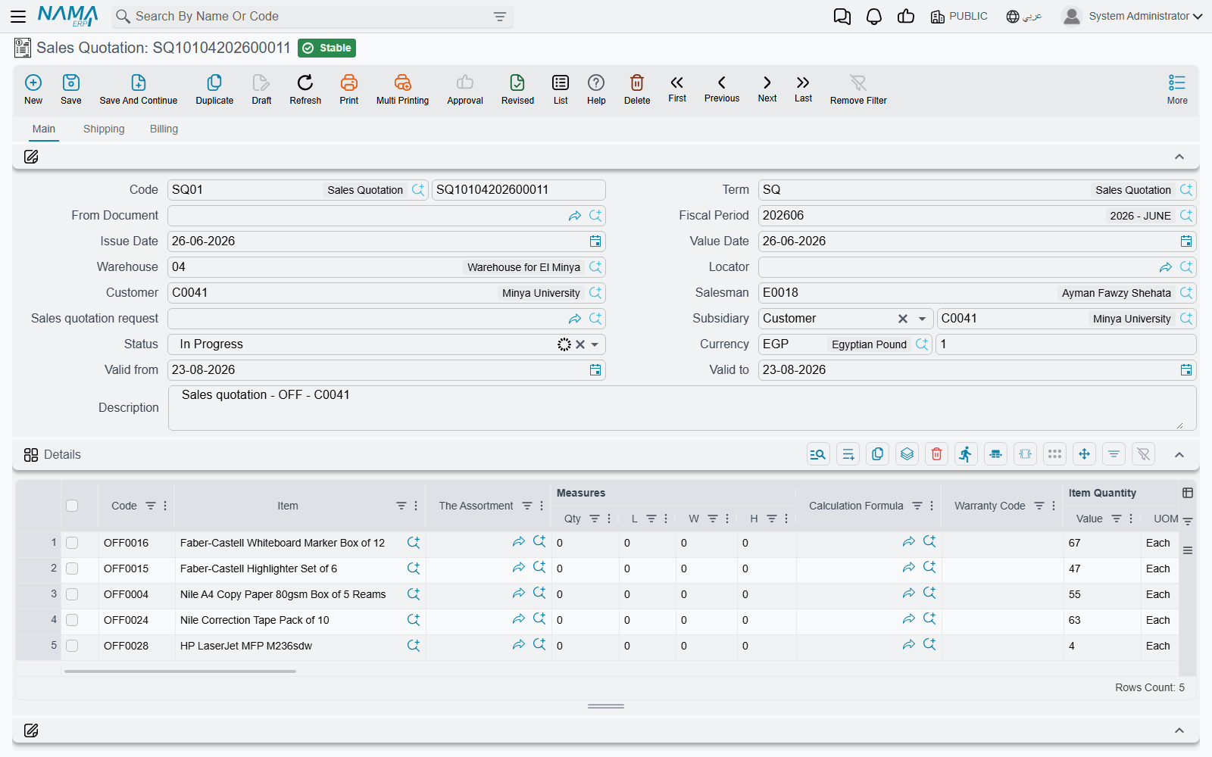This screenshot has height=757, width=1212.
Task: Go to the First record
Action: pyautogui.click(x=677, y=89)
